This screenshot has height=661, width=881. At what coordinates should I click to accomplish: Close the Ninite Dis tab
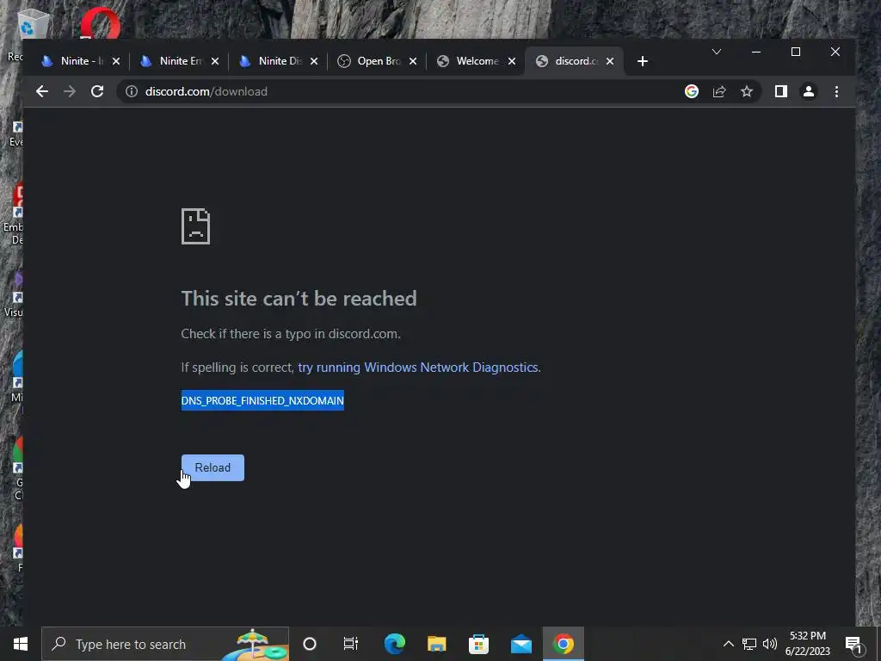tap(314, 61)
